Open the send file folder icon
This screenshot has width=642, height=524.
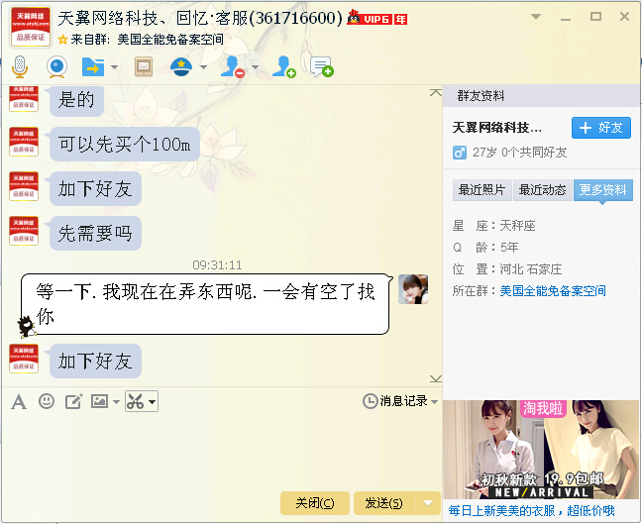tap(93, 66)
